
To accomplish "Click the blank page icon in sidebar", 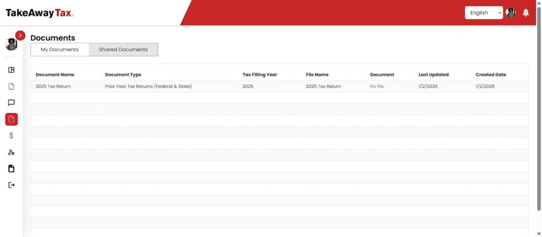I will point(12,87).
